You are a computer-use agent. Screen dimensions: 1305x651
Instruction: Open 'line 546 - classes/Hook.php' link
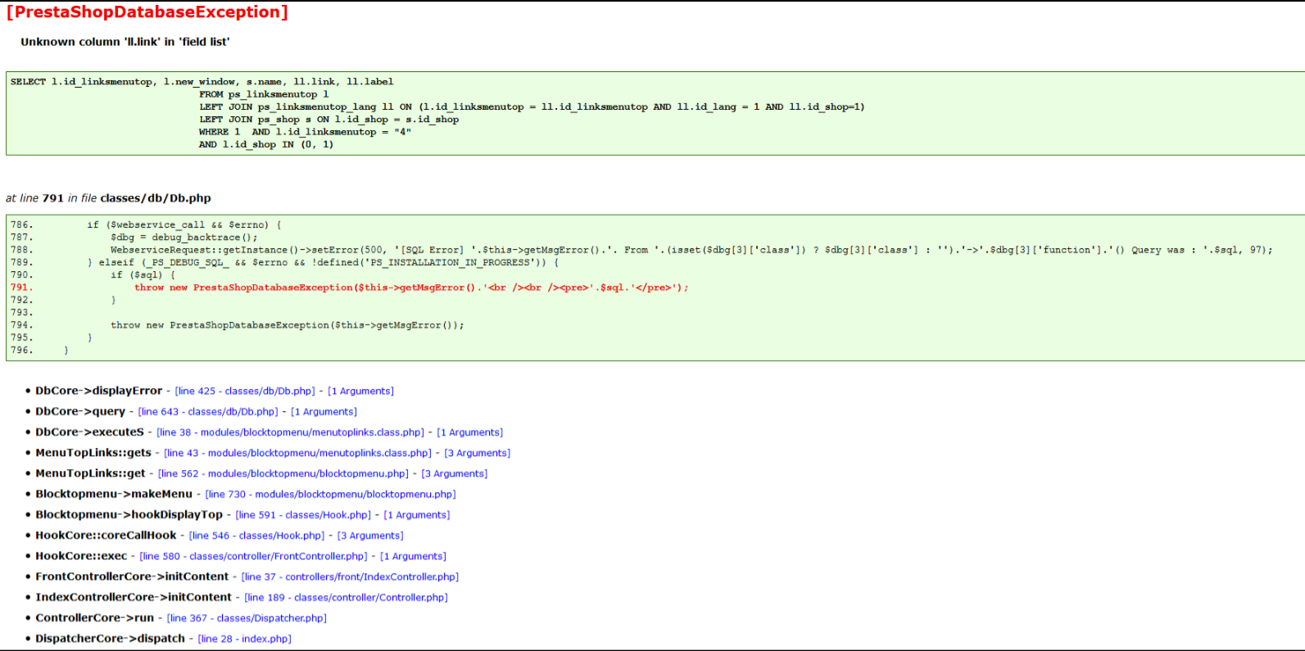[x=256, y=536]
